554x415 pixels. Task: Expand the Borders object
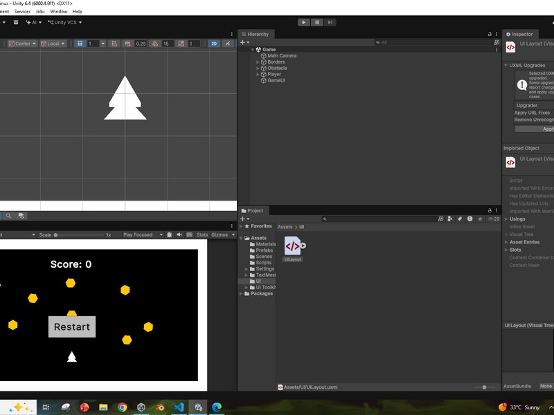pyautogui.click(x=258, y=62)
